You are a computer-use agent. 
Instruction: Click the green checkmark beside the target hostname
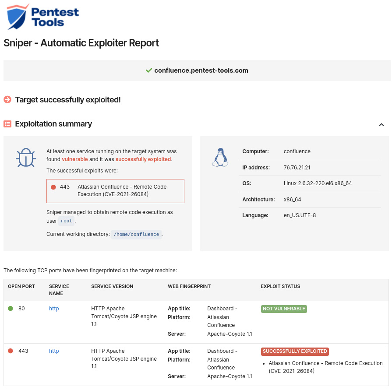tap(149, 70)
